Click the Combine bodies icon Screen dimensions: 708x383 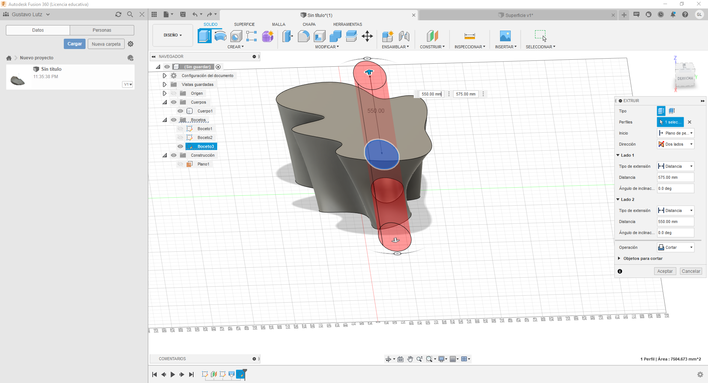click(x=335, y=36)
